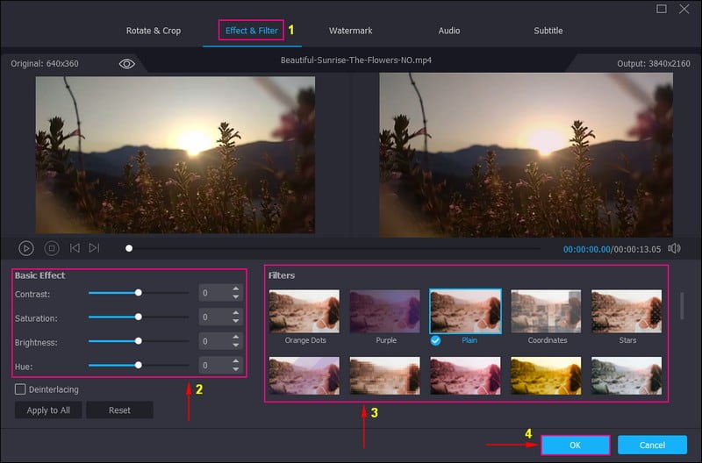The width and height of the screenshot is (702, 463).
Task: Select the Purple filter thumbnail
Action: (x=384, y=311)
